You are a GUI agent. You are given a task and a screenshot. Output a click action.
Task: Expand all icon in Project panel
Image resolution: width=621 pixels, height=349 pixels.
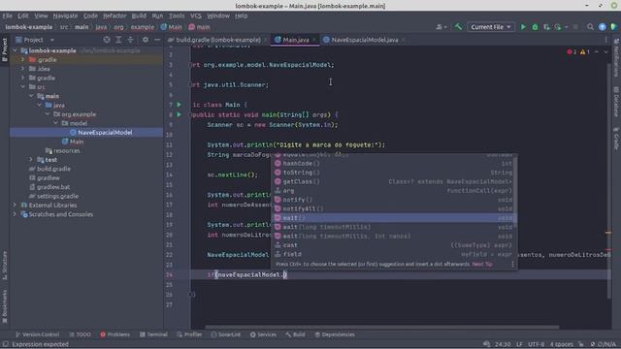(118, 40)
